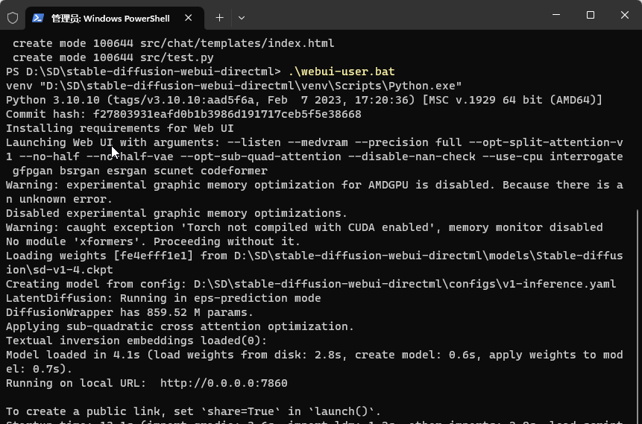
Task: Click the commit hash value
Action: pyautogui.click(x=227, y=114)
